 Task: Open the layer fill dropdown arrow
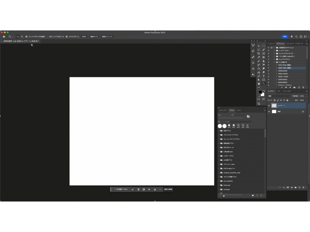pyautogui.click(x=306, y=100)
